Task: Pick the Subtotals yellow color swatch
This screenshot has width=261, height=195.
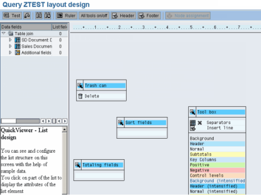Action: tap(217, 154)
